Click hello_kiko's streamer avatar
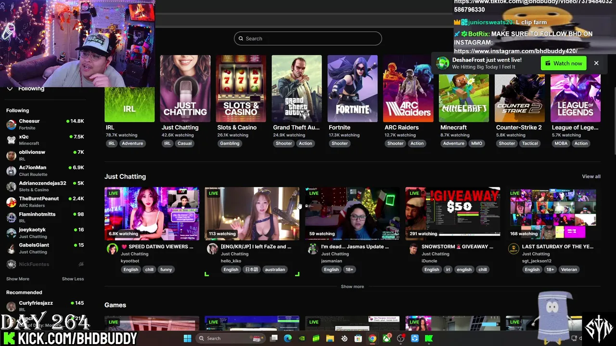This screenshot has width=616, height=346. (212, 248)
